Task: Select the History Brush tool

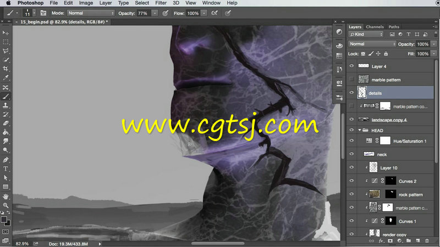Action: click(5, 114)
